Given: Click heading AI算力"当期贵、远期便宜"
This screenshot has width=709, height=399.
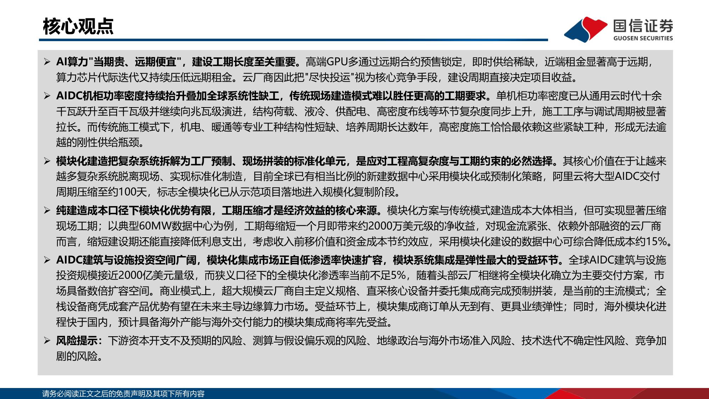Looking at the screenshot, I should 119,62.
